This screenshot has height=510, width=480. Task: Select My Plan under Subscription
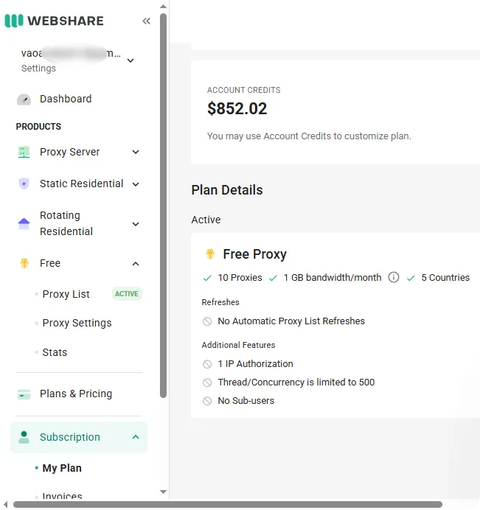coord(62,469)
